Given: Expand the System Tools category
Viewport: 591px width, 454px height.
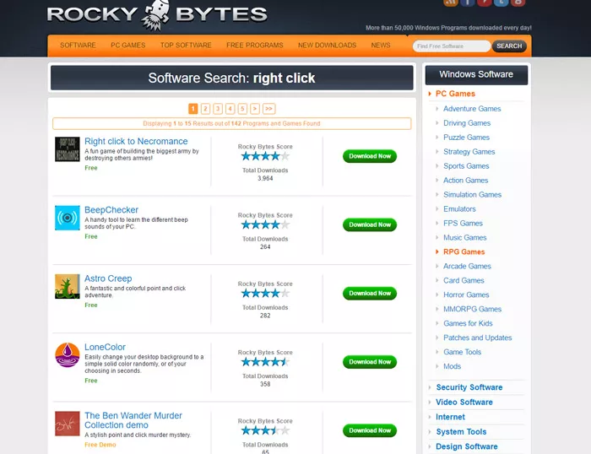Looking at the screenshot, I should (461, 432).
